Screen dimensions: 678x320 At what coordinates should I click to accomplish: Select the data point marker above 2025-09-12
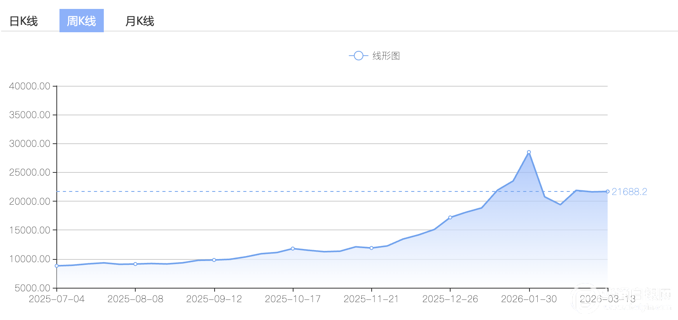point(214,260)
